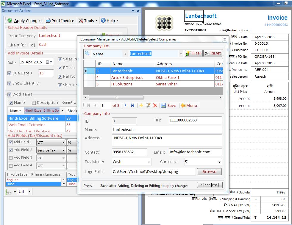Select Web Email Extractor item row
Viewport: 292px width, 225px height.
pyautogui.click(x=42, y=125)
